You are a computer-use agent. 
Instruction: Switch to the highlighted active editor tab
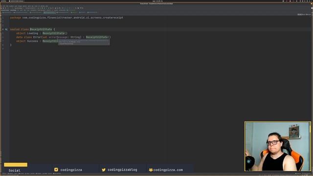[x=49, y=13]
